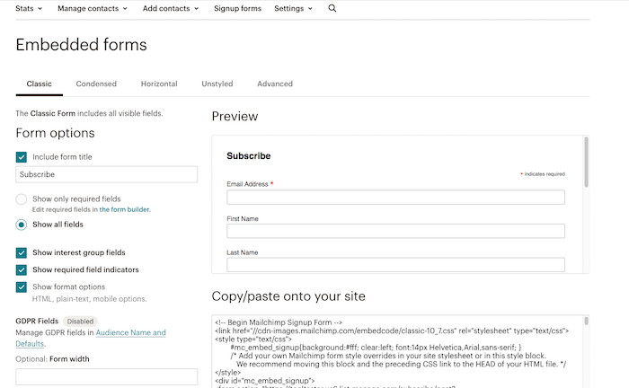Viewport: 629px width, 388px height.
Task: Select the Horizontal form tab
Action: click(159, 84)
